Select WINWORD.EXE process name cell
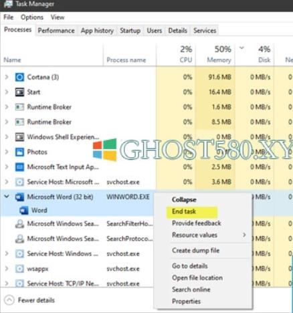The height and width of the screenshot is (313, 293). [x=128, y=197]
